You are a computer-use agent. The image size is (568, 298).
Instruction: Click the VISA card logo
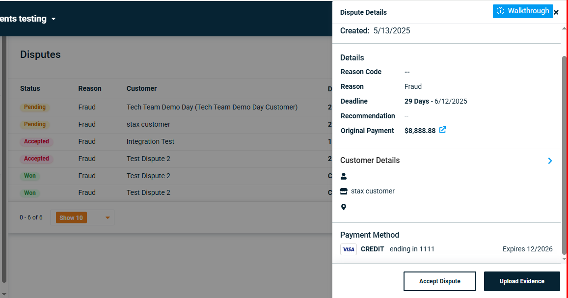[x=349, y=249]
